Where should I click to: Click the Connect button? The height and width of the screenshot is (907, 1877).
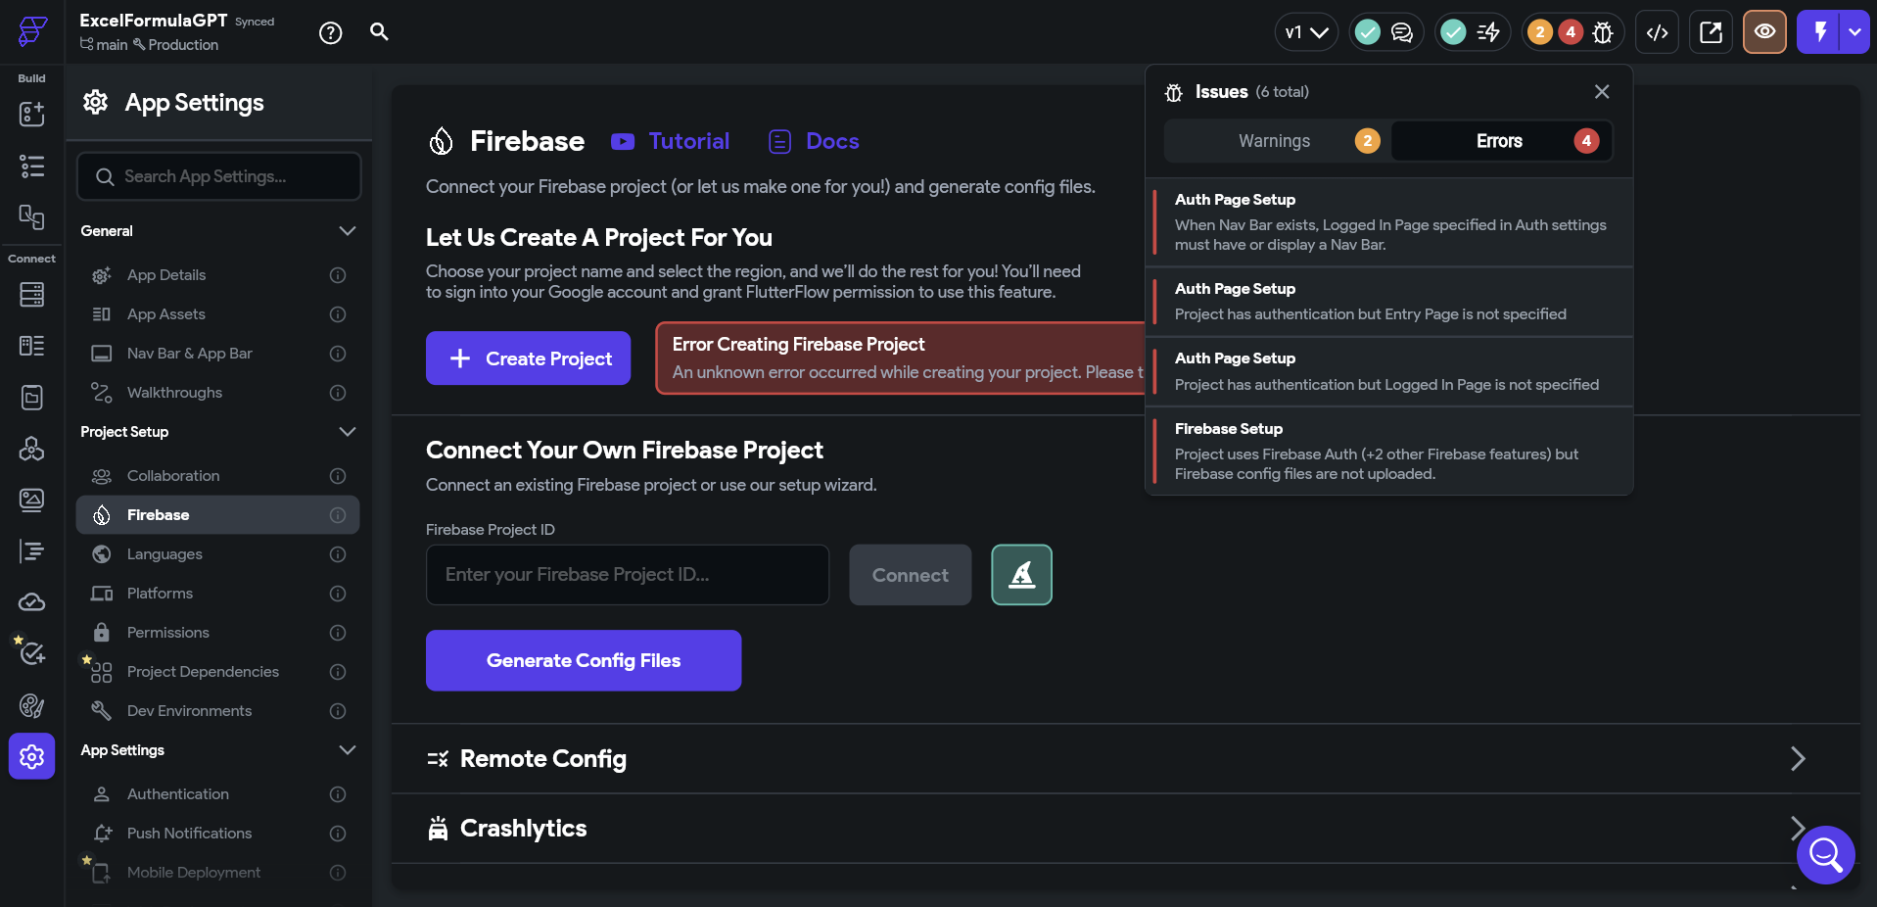[x=911, y=575]
